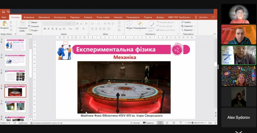Select slide 7 thumbnail
This screenshot has width=257, height=133.
[15, 106]
